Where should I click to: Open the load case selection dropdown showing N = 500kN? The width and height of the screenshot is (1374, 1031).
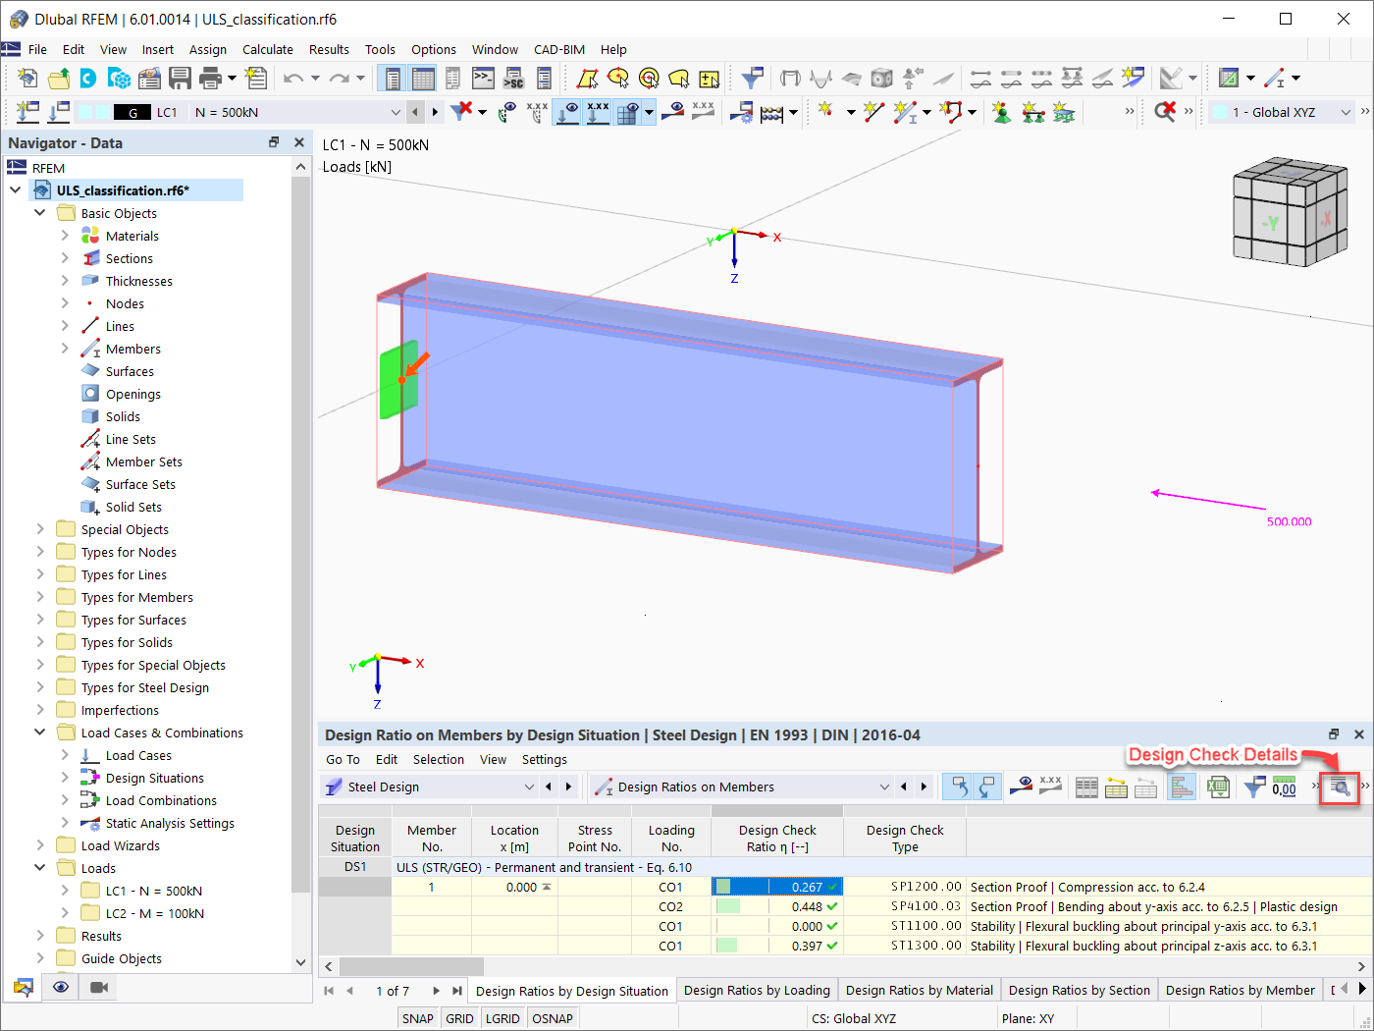(x=395, y=112)
